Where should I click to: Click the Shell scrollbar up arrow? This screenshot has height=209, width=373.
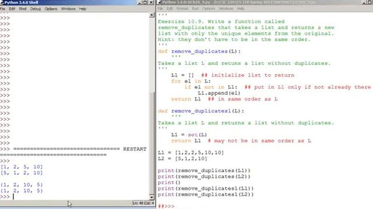(x=152, y=15)
